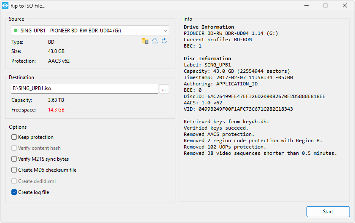The width and height of the screenshot is (355, 223).
Task: Click the Verify content hash checkbox
Action: (14, 148)
